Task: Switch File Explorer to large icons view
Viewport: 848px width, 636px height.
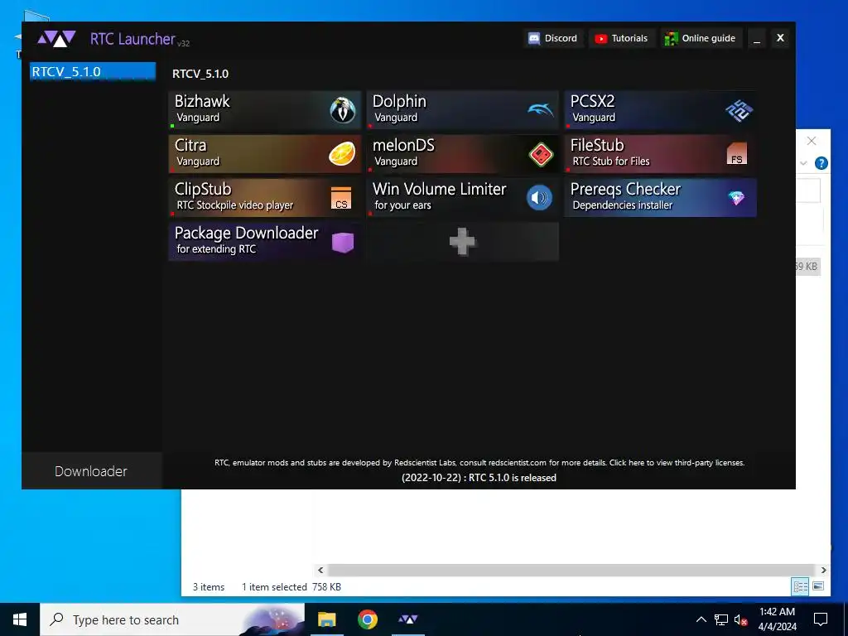Action: point(818,586)
